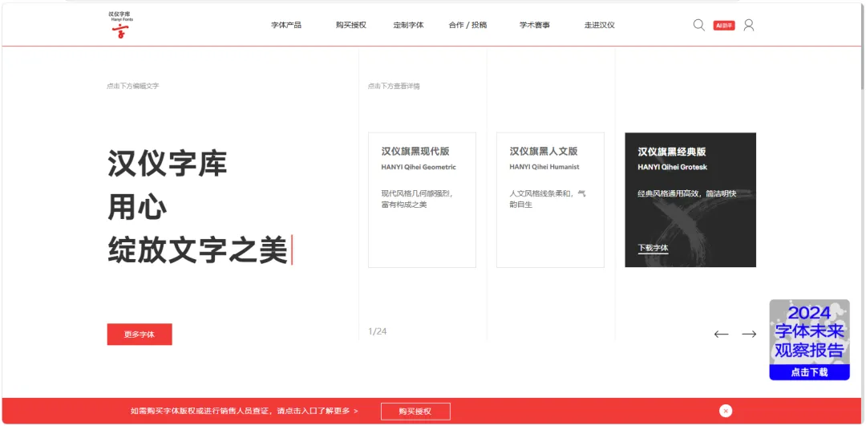Open the 合作 / 投稿 menu item
The image size is (866, 426).
pyautogui.click(x=467, y=25)
